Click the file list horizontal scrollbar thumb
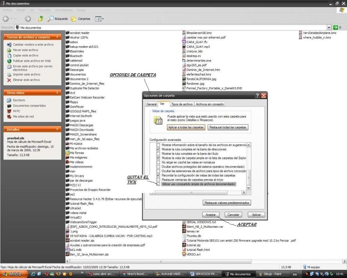This screenshot has height=278, width=347. click(161, 261)
